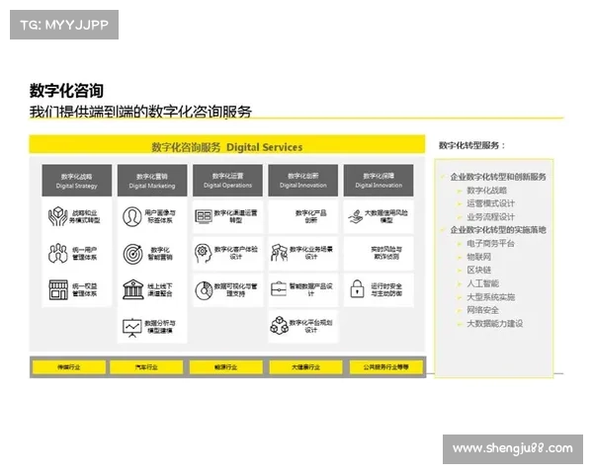Click the hand-with-coins icon beside 大数据信用风险模型

coord(356,216)
